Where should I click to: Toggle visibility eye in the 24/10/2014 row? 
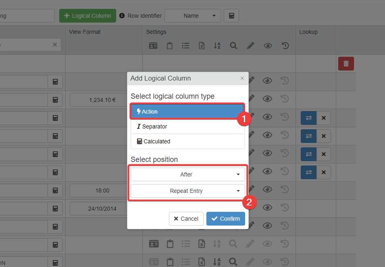pos(267,207)
